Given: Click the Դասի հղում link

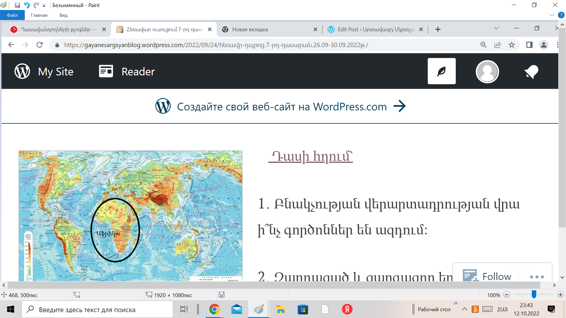Looking at the screenshot, I should click(310, 157).
